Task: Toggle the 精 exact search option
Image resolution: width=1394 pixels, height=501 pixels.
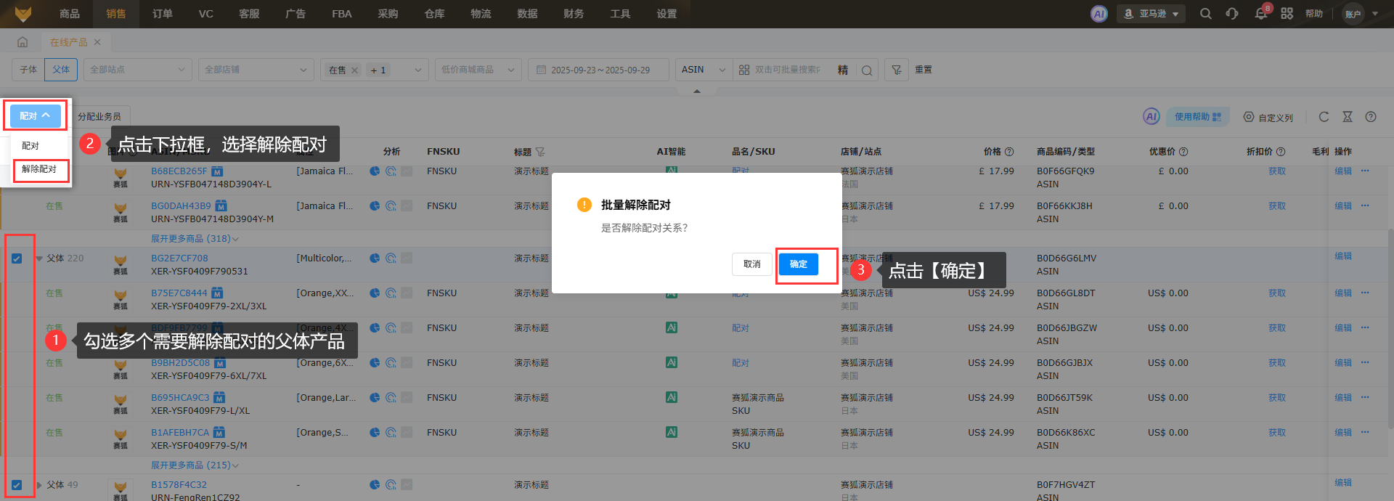Action: (842, 70)
